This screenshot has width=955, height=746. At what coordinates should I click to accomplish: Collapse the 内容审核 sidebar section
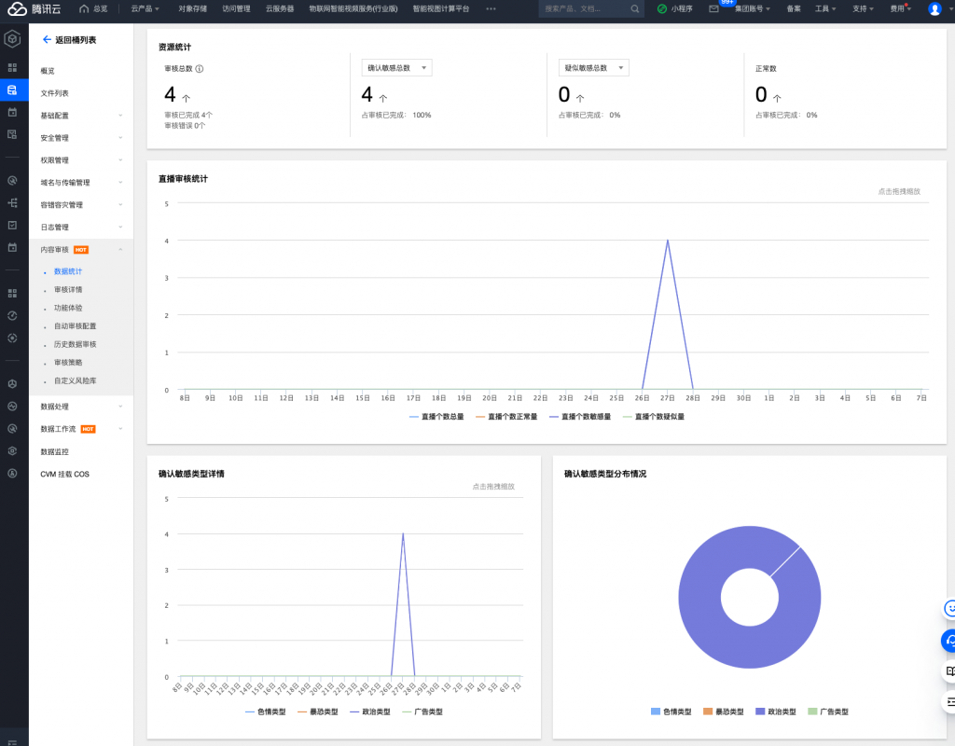[x=81, y=250]
